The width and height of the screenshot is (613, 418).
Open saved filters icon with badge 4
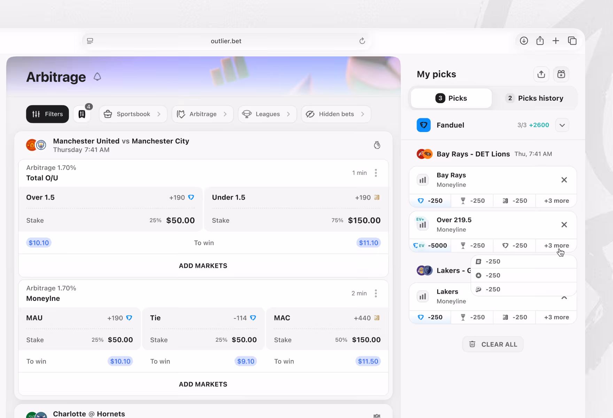(x=82, y=114)
